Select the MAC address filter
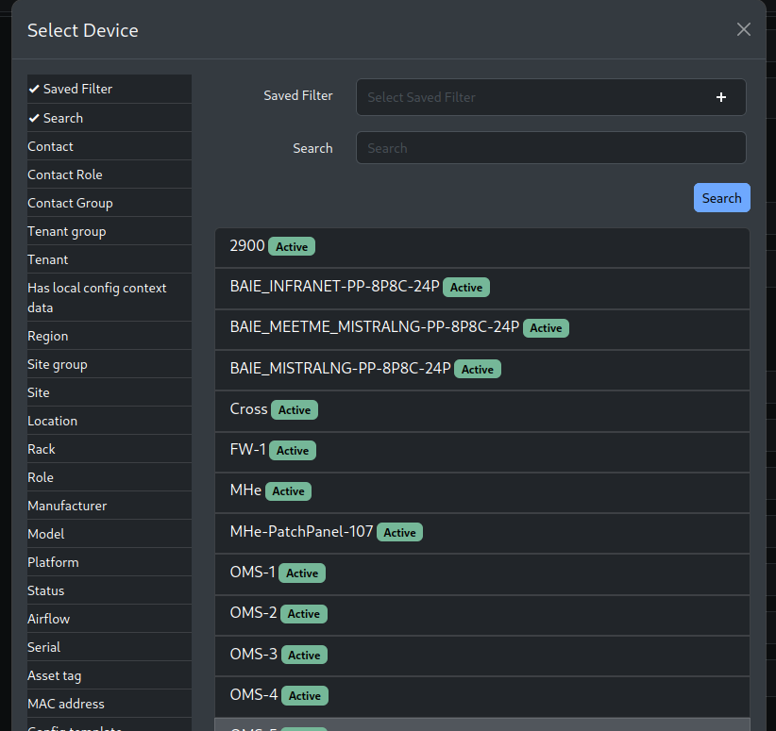The width and height of the screenshot is (776, 731). (65, 704)
